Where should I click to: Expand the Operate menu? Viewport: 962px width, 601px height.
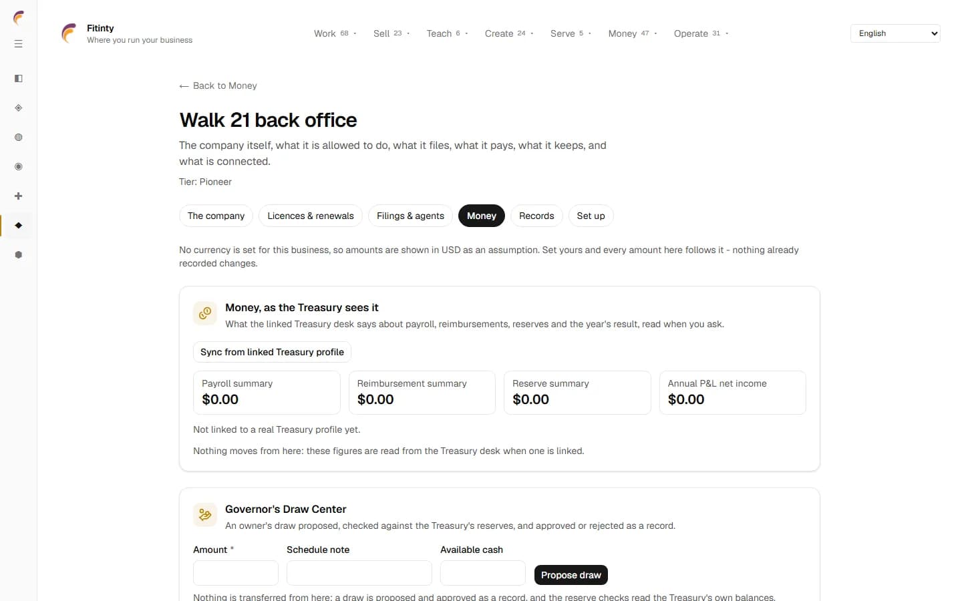pos(701,33)
